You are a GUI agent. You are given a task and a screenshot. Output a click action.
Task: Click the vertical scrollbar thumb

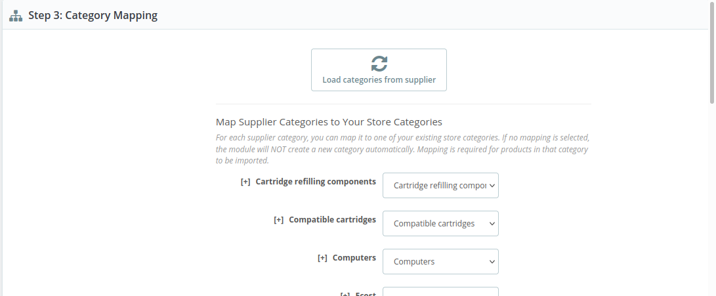tap(712, 53)
